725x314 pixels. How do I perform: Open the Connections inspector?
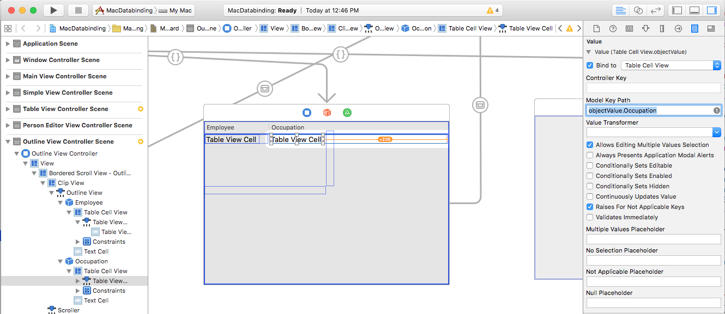click(678, 28)
